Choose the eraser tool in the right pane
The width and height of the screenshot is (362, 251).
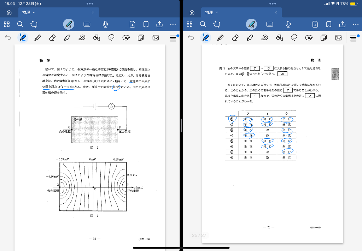pos(235,37)
